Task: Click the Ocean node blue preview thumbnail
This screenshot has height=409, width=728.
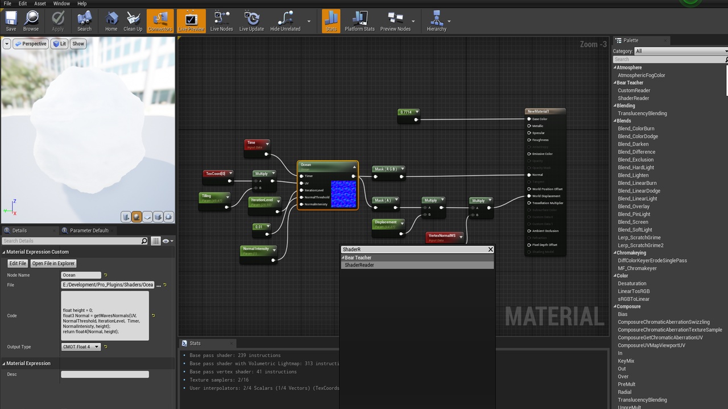Action: 344,194
